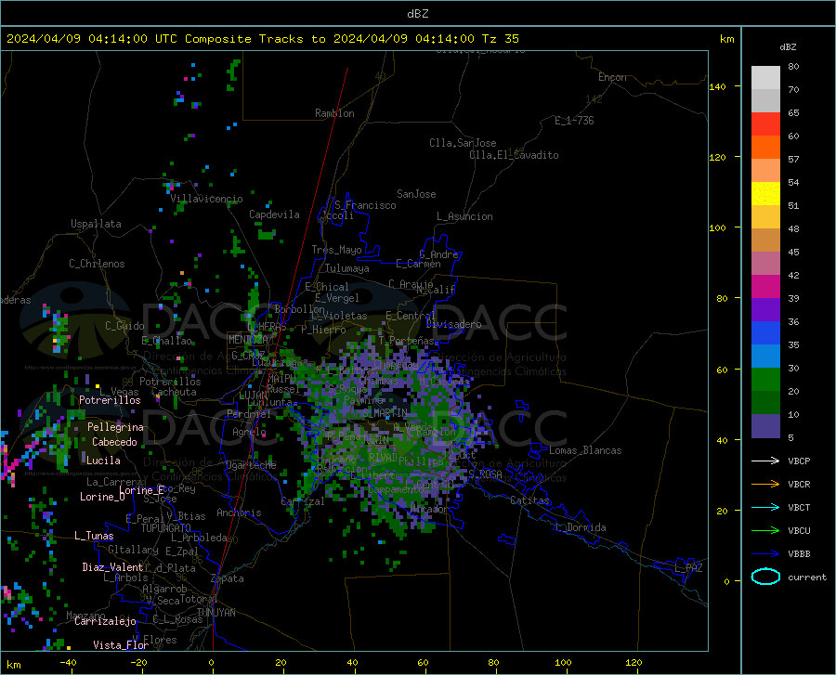Click the 'Tz 35' text in header
836x675 pixels.
point(500,39)
